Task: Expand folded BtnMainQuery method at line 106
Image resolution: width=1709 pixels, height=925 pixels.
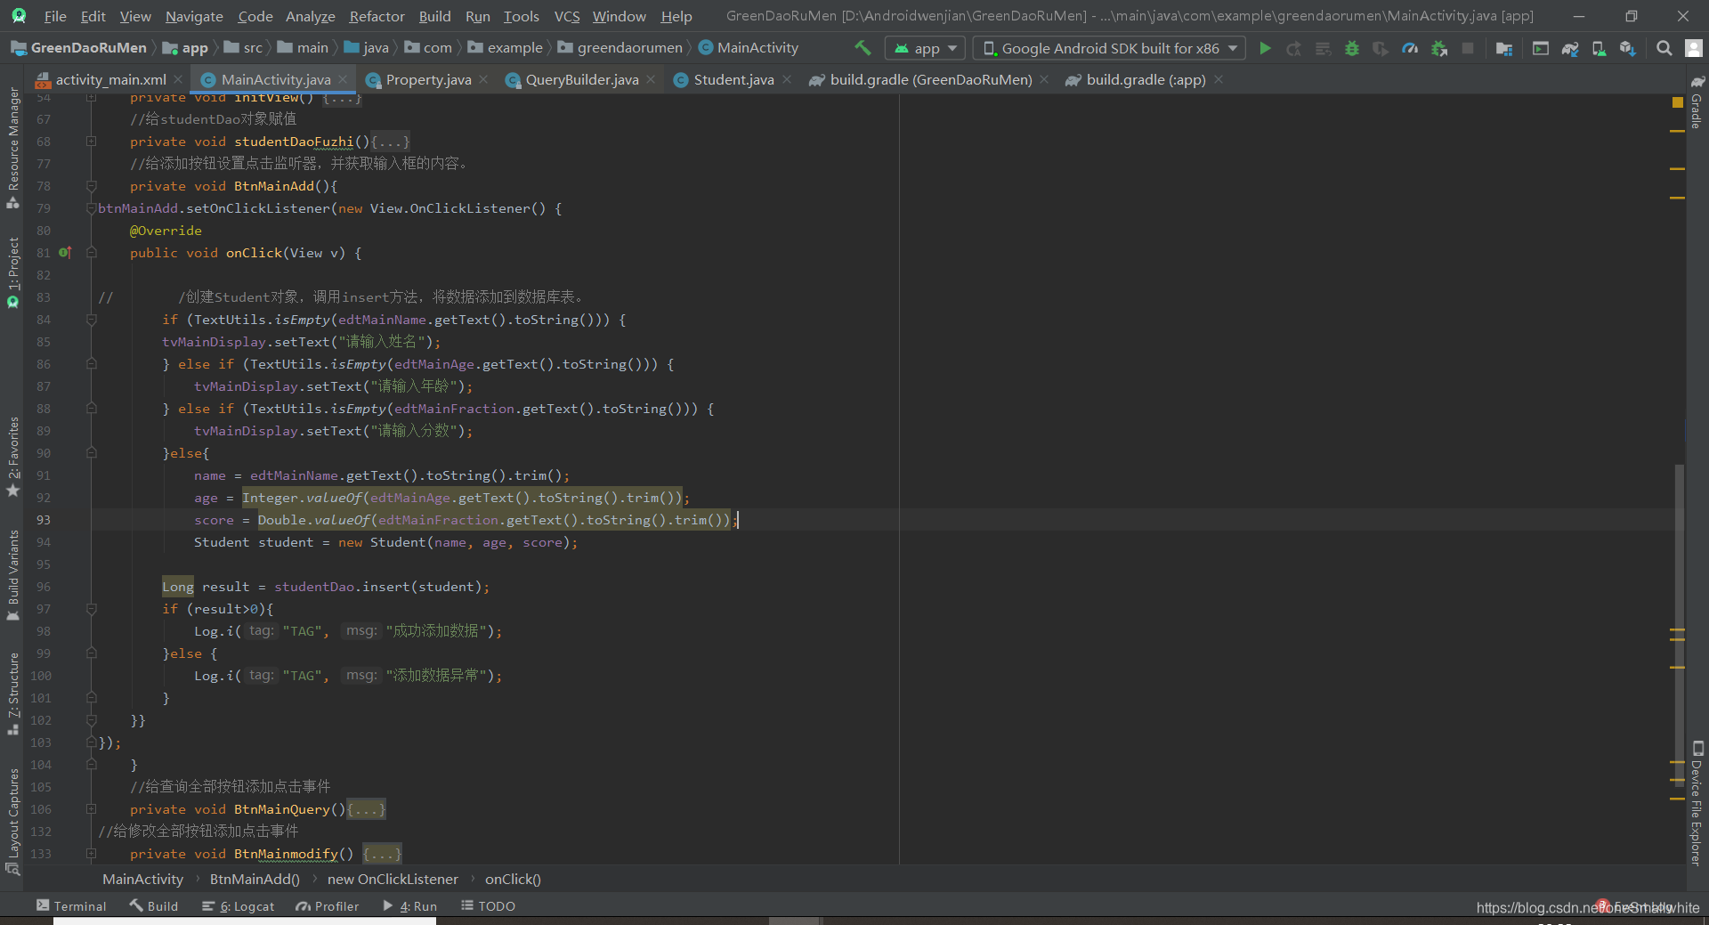Action: pos(91,809)
